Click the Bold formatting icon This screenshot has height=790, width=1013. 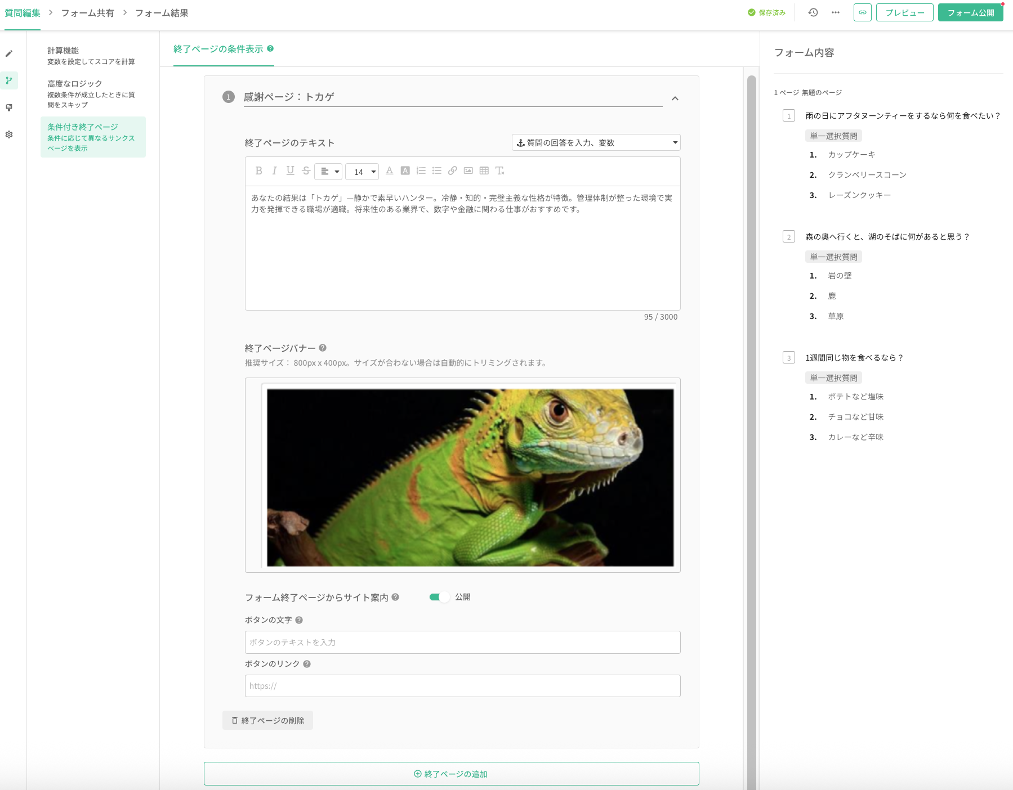coord(258,171)
